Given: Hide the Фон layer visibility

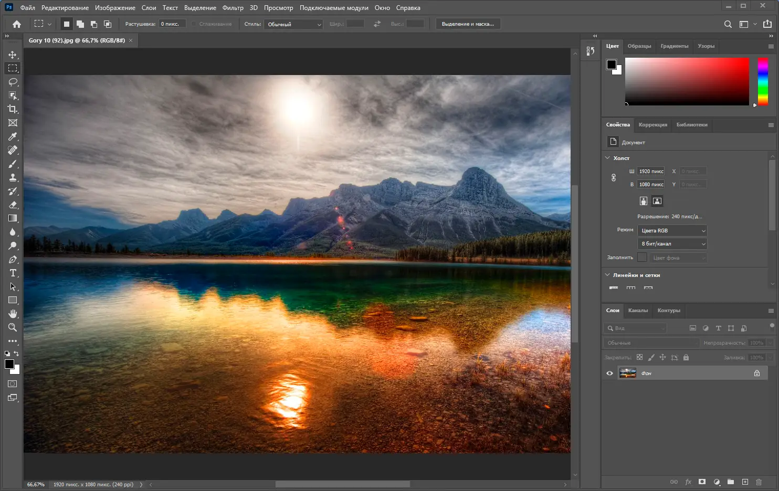Looking at the screenshot, I should [x=609, y=373].
